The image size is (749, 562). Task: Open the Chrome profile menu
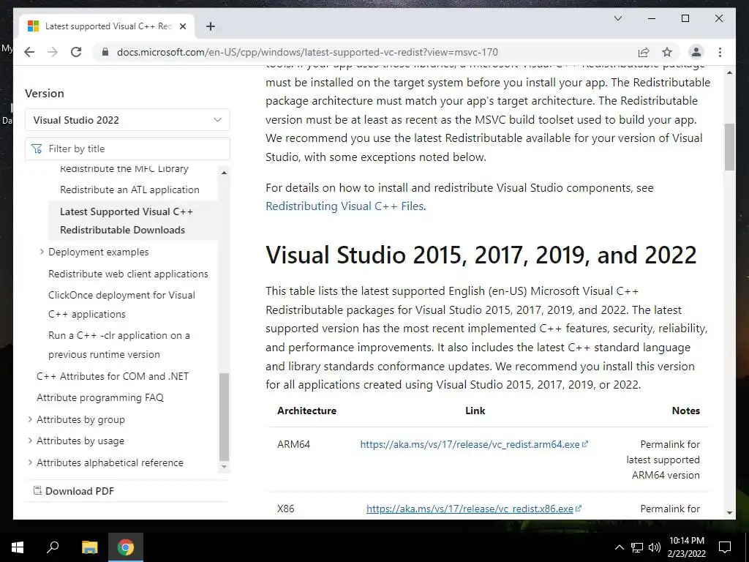[696, 52]
